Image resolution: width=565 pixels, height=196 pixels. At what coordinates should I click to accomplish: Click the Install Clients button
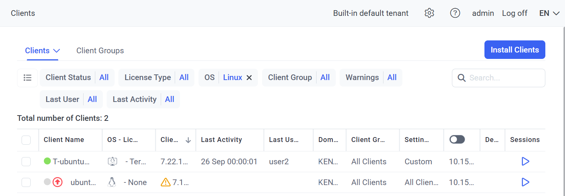coord(514,50)
